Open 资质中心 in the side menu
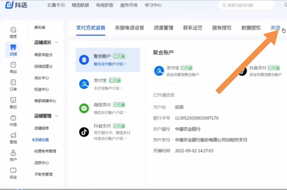The image size is (287, 190). tap(42, 163)
